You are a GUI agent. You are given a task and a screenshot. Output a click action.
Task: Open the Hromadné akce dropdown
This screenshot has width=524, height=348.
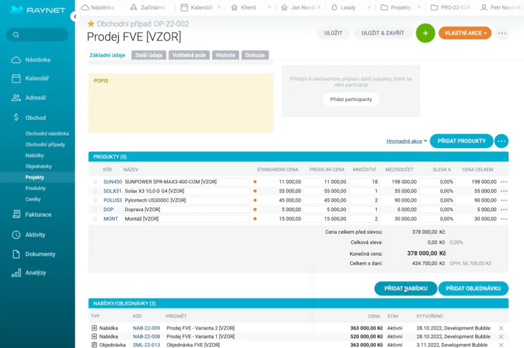[407, 141]
